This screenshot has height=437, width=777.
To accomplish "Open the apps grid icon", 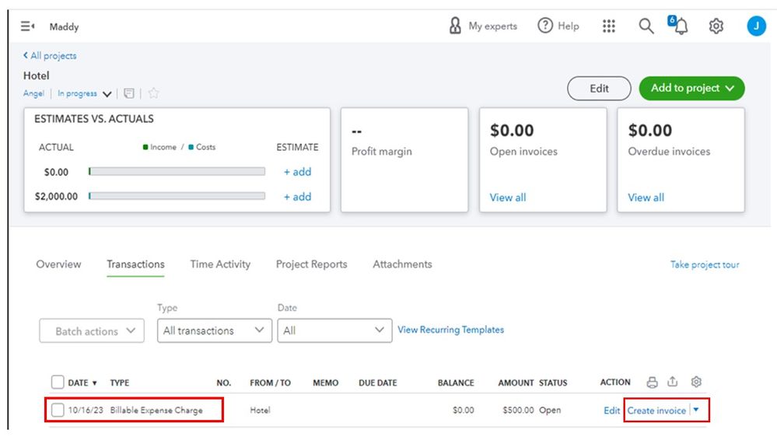I will (x=609, y=26).
